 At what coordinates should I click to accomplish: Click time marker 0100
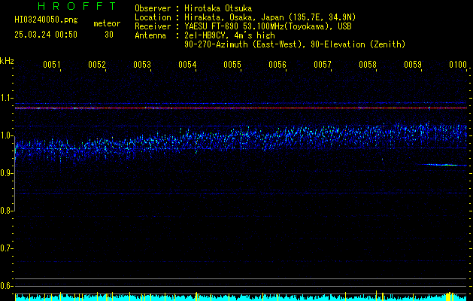458,65
